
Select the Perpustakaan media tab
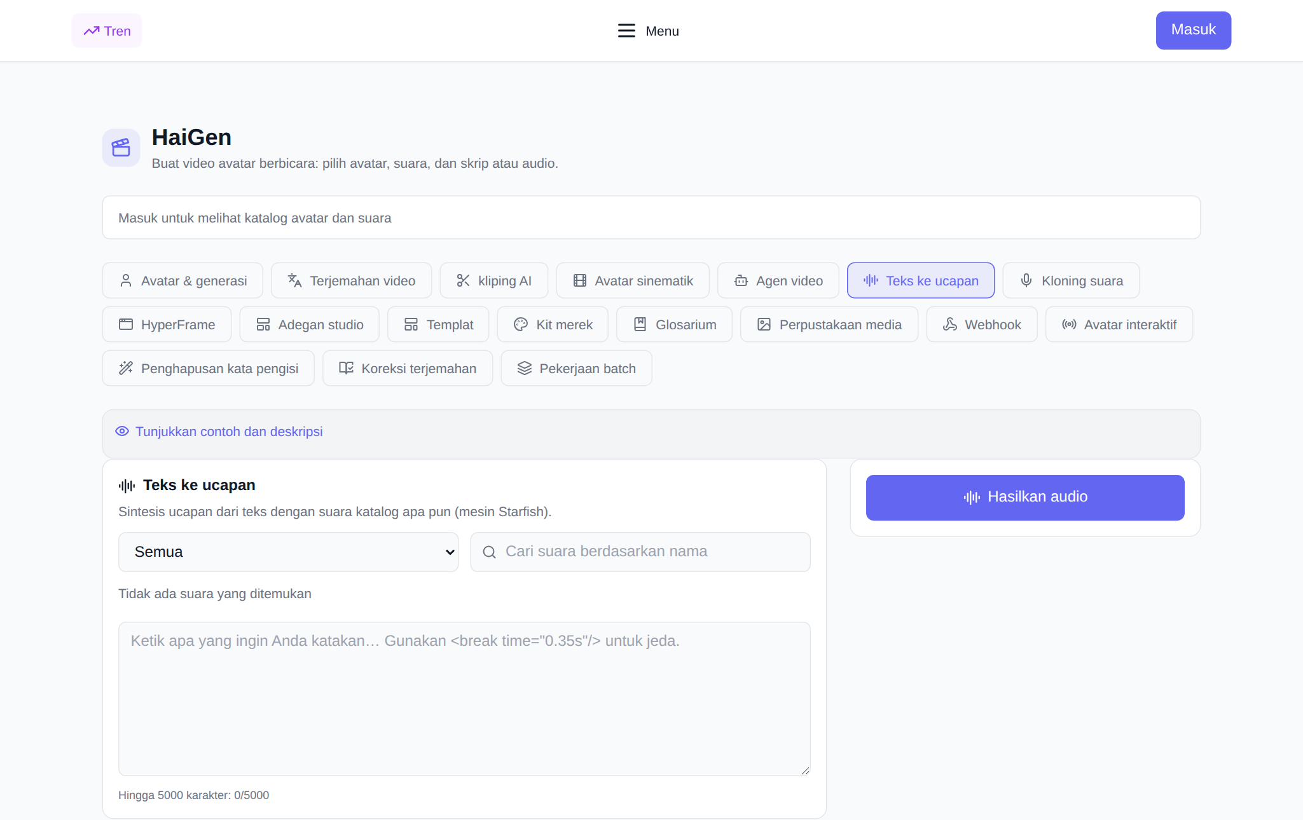coord(829,324)
